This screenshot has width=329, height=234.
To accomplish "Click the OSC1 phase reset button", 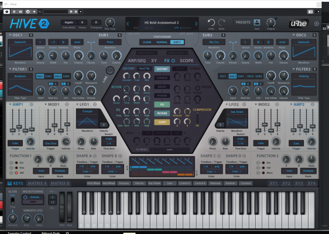I will (x=77, y=42).
